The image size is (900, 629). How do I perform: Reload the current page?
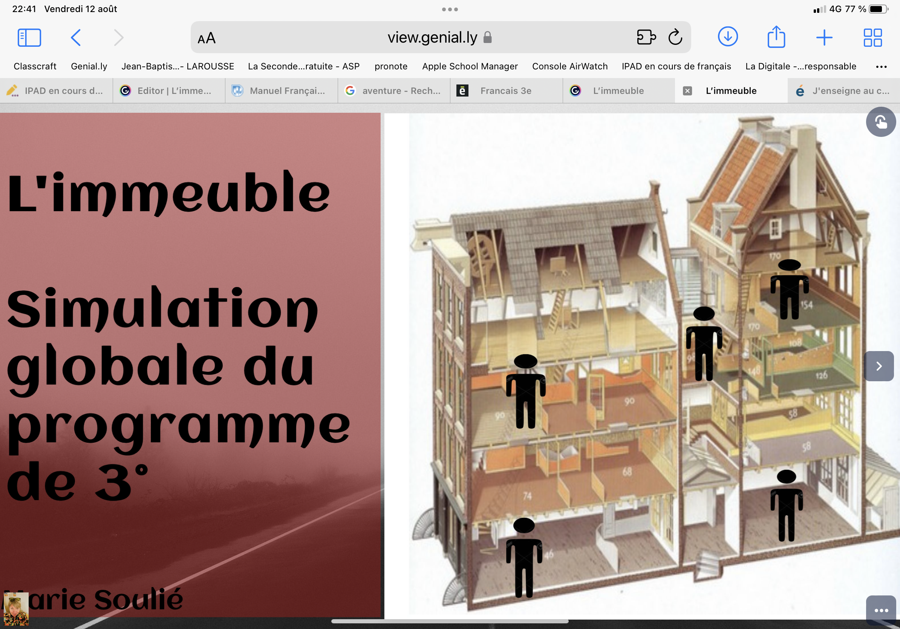point(675,38)
